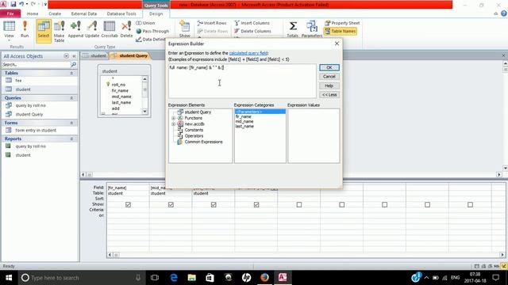Select mid_name in Expression Categories
The width and height of the screenshot is (508, 285).
click(244, 121)
